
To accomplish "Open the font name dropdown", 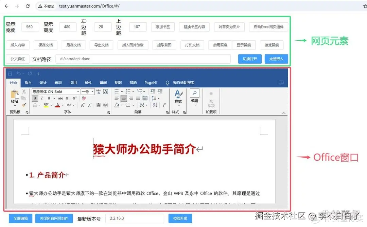I will point(78,91).
